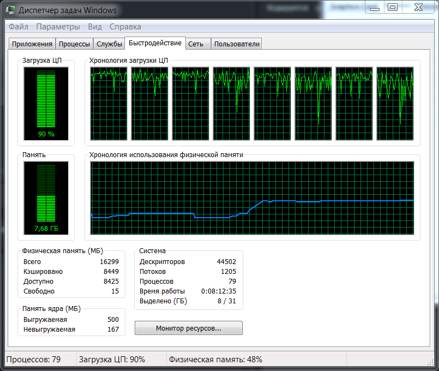Click the CPU load gauge showing 90 %
Image resolution: width=439 pixels, height=371 pixels.
click(46, 104)
